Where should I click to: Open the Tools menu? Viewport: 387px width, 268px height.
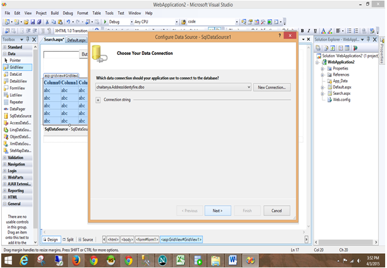(x=109, y=13)
